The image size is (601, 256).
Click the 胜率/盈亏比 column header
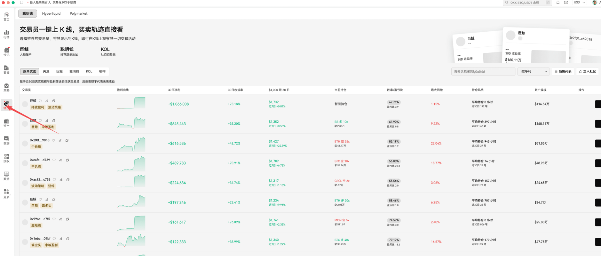(395, 90)
